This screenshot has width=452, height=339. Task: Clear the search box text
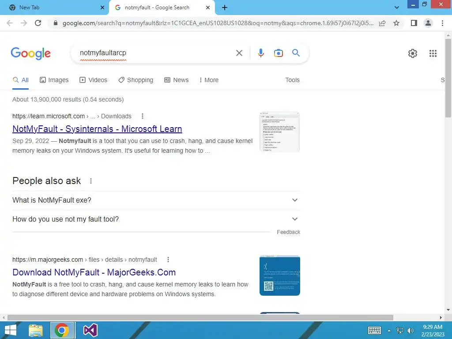pyautogui.click(x=239, y=53)
